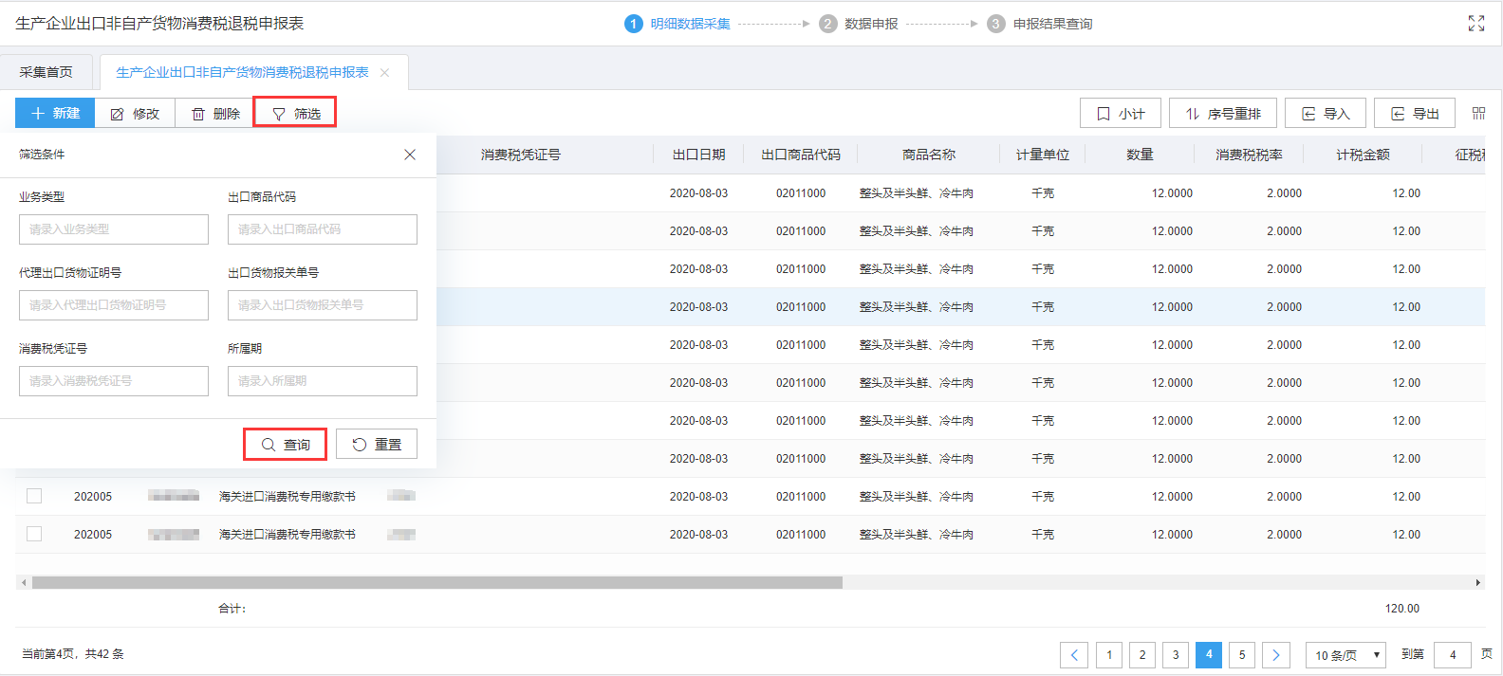
Task: Click the 修改 edit button
Action: (x=135, y=114)
